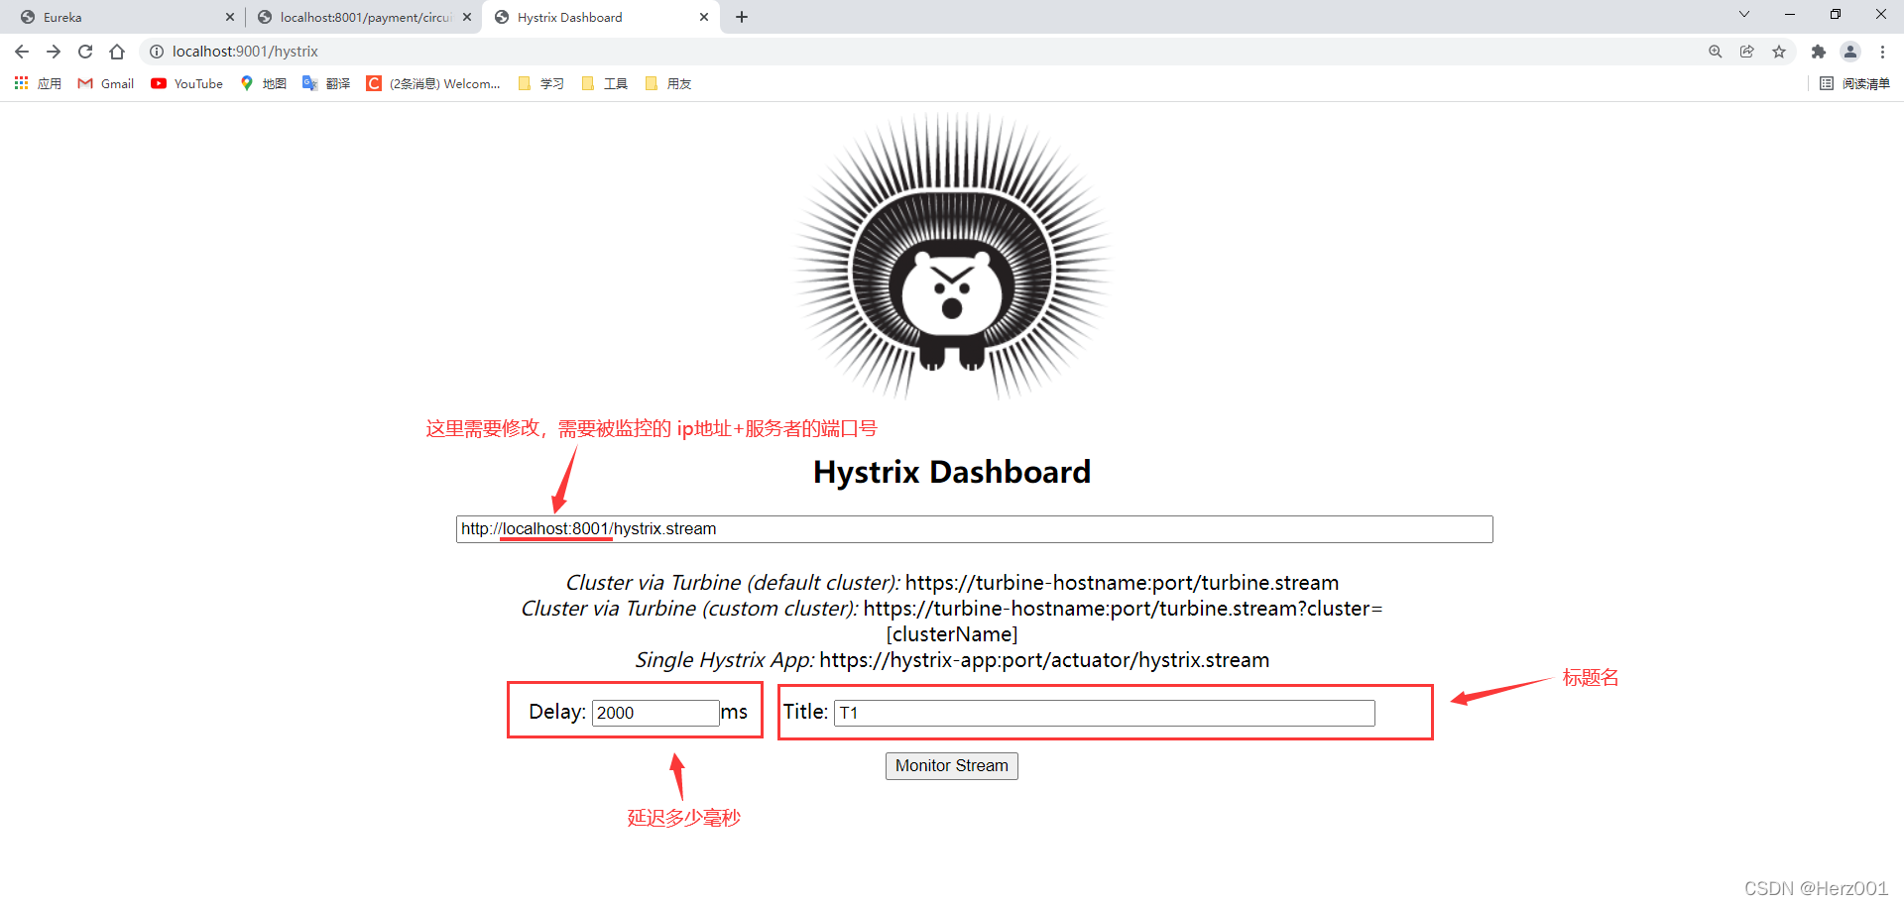Click the Title input field
The width and height of the screenshot is (1904, 905).
1104,713
